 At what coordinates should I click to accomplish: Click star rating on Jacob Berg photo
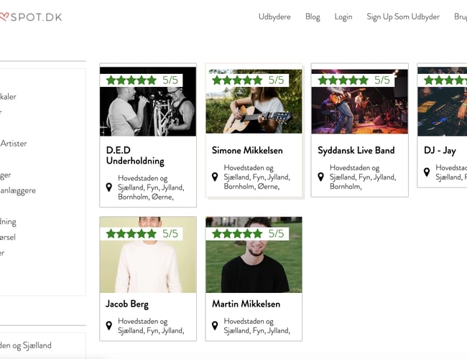[x=142, y=233]
